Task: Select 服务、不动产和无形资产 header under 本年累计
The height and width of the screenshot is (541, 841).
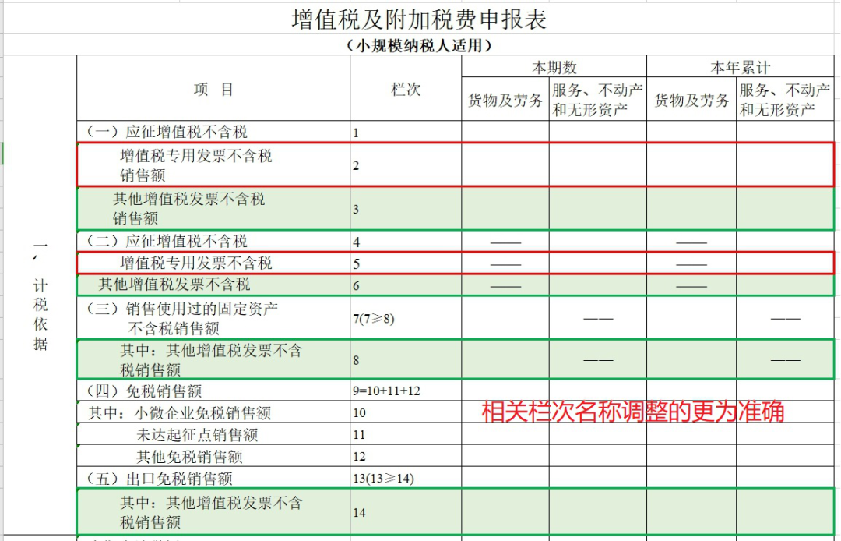Action: [x=785, y=99]
